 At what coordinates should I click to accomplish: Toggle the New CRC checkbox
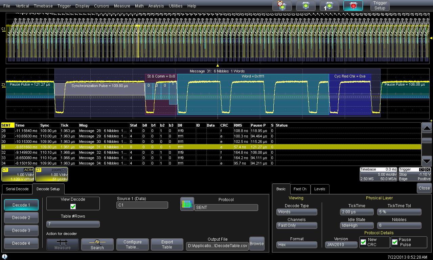point(363,242)
